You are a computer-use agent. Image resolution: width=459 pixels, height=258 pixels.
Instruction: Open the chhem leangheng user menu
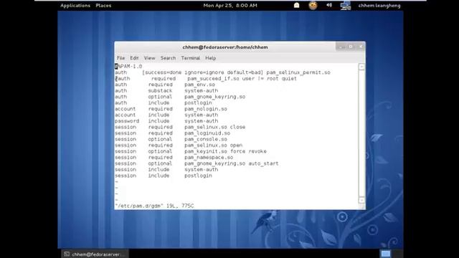click(379, 5)
